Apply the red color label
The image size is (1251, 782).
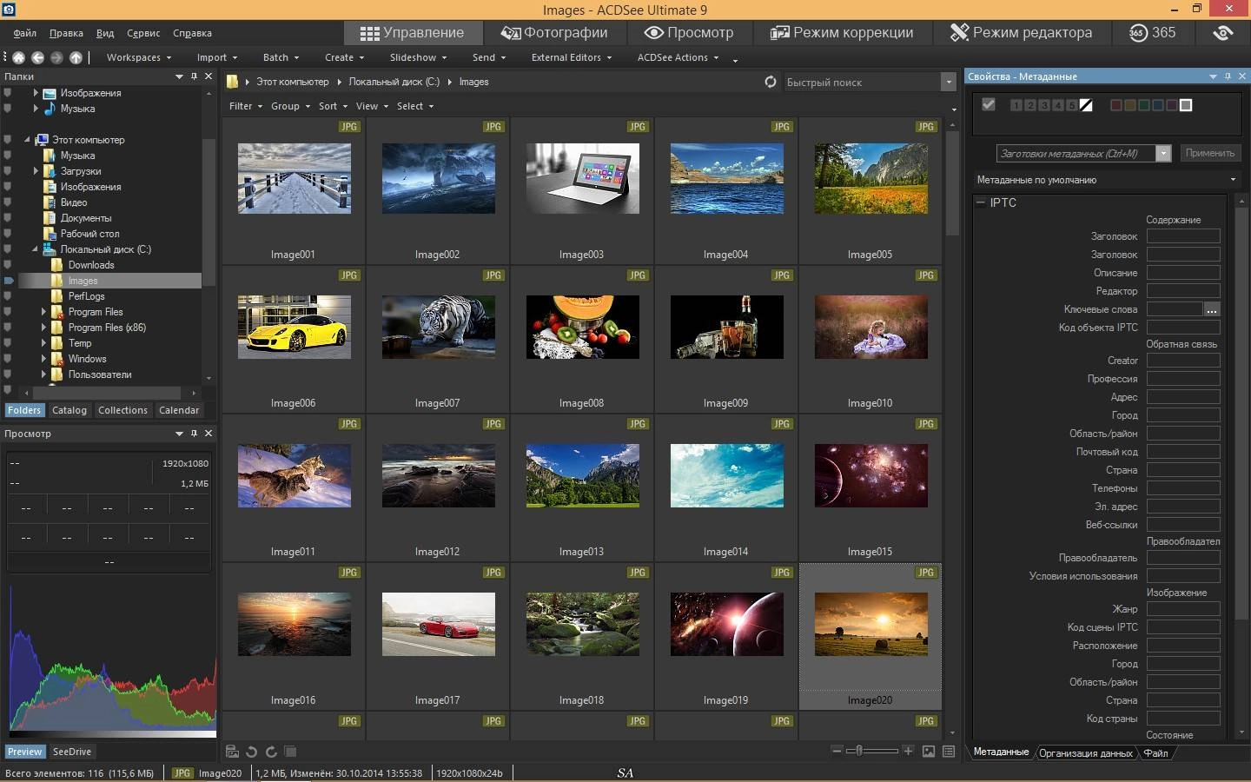[1116, 105]
